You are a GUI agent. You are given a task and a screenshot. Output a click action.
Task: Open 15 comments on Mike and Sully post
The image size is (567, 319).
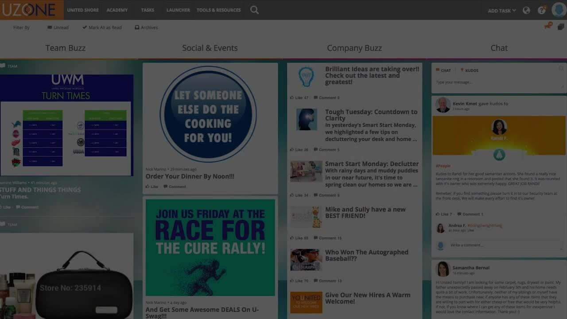[x=327, y=238]
